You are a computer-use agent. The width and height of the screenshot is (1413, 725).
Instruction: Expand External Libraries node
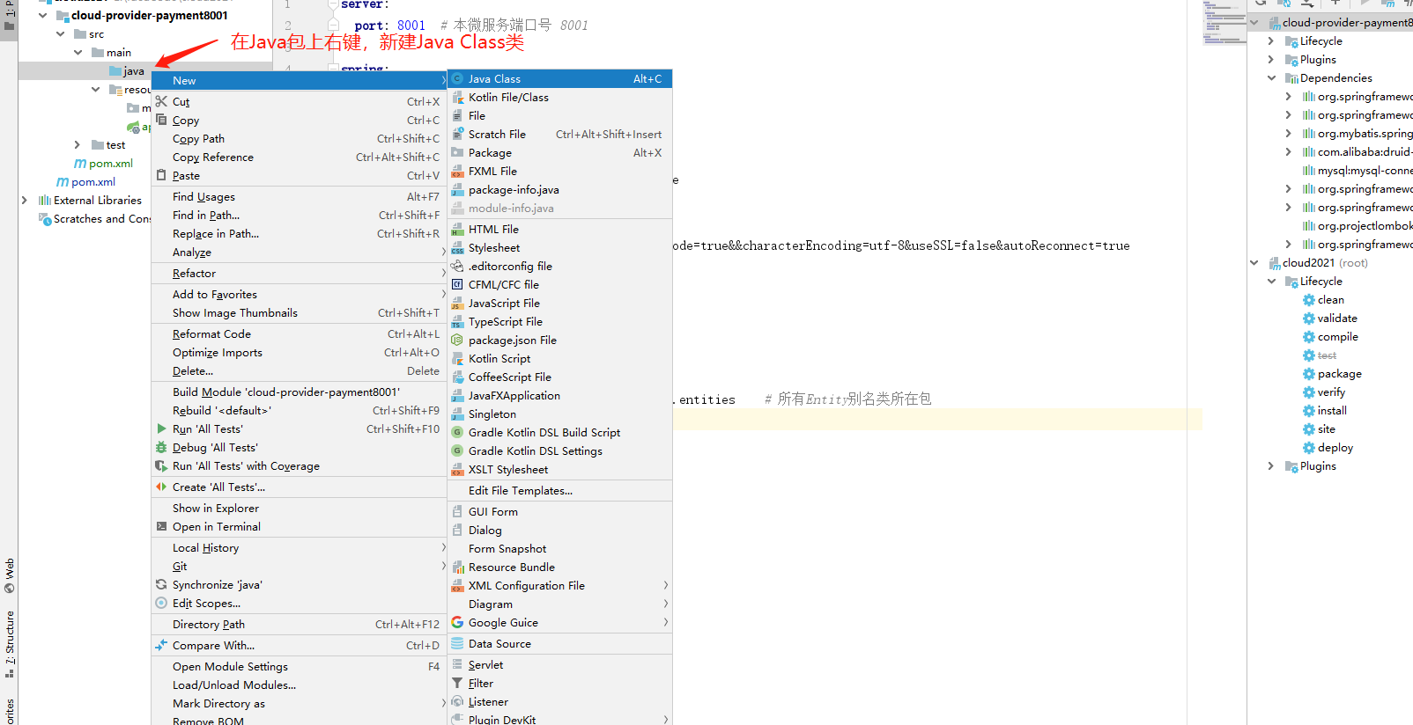(x=25, y=201)
